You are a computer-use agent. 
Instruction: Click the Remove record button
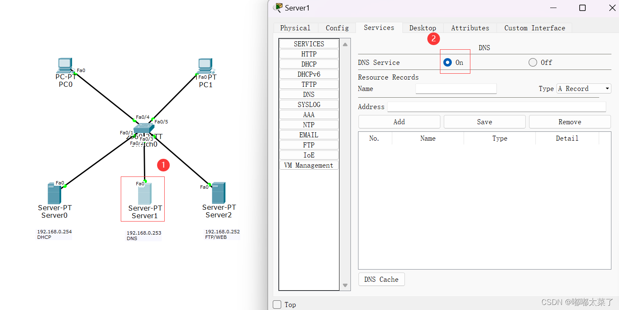point(570,122)
